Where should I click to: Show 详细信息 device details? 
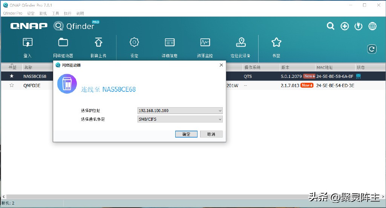pos(170,43)
